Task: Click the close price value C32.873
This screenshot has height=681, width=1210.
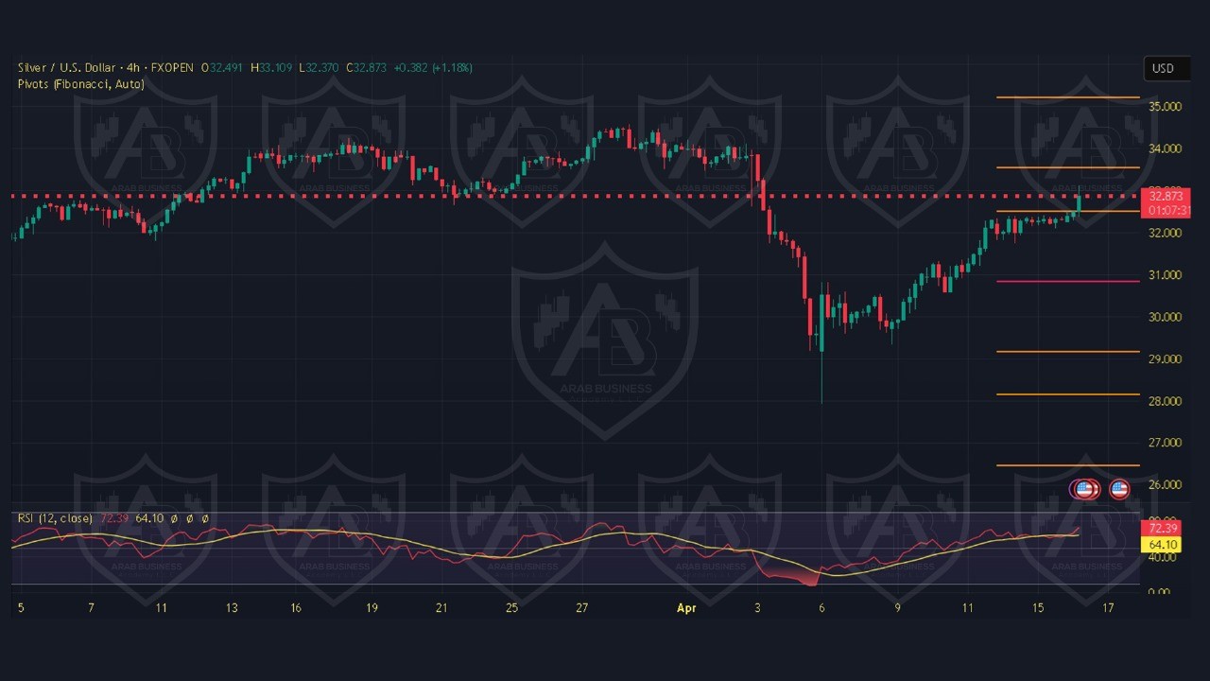Action: [x=366, y=68]
